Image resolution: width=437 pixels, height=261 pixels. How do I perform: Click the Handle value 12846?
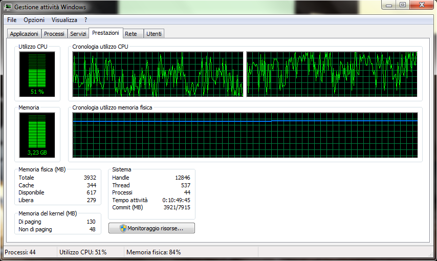pos(183,178)
